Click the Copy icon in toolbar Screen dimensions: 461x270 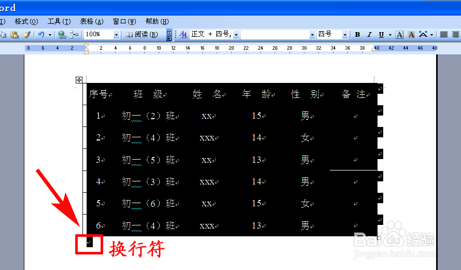(x=3, y=35)
